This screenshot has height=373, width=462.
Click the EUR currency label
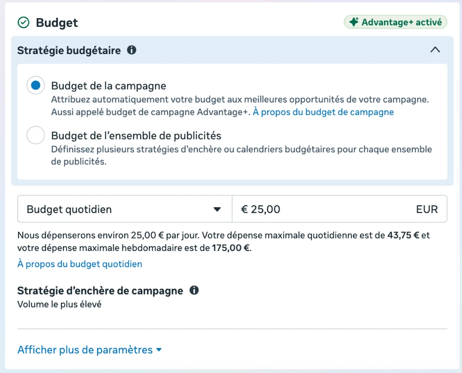[427, 209]
